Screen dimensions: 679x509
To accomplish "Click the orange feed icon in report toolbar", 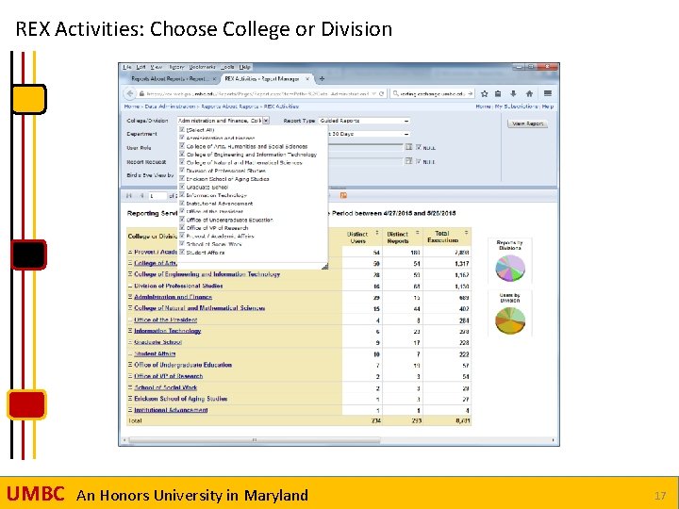I will 343,196.
